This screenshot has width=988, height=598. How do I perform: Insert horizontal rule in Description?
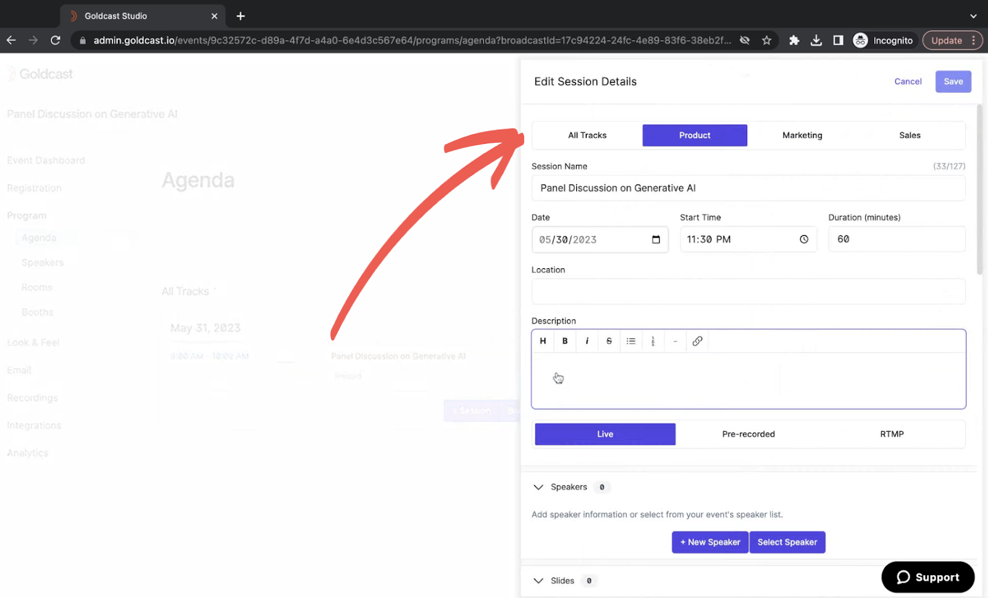(675, 341)
